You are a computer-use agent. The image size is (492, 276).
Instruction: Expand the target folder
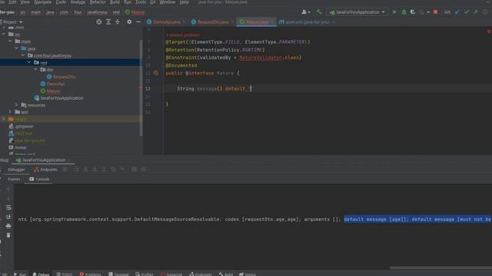tap(3, 120)
